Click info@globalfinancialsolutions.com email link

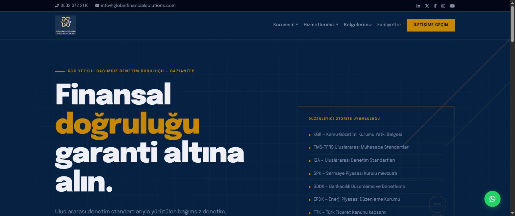[x=138, y=6]
